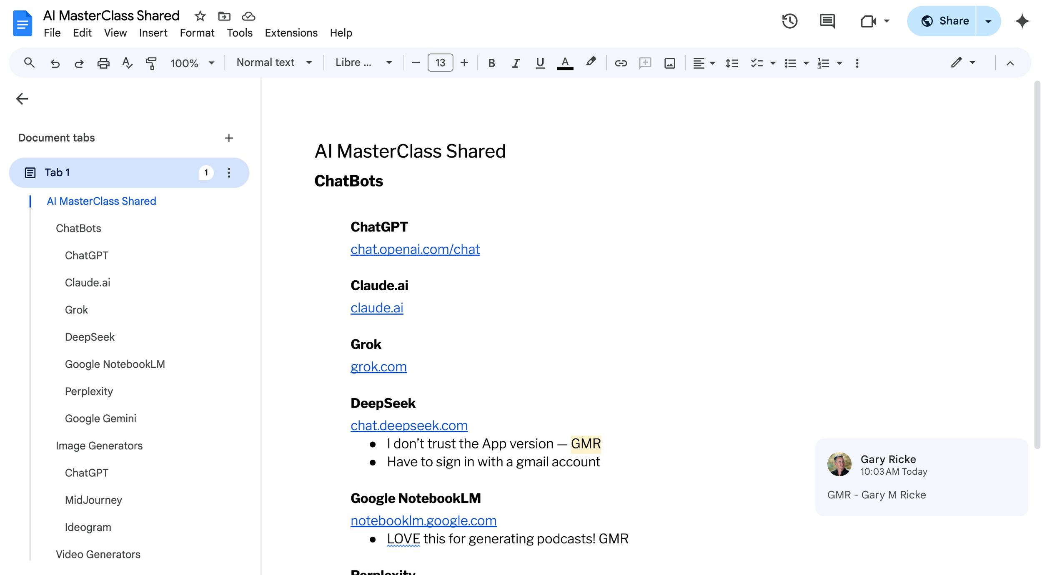This screenshot has height=575, width=1042.
Task: Start a video call with the camera icon
Action: (868, 21)
